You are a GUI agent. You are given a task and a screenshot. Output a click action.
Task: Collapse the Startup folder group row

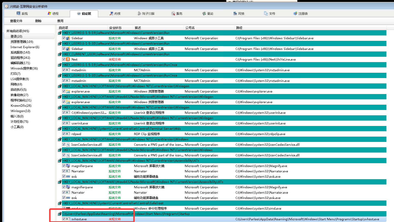(x=59, y=214)
